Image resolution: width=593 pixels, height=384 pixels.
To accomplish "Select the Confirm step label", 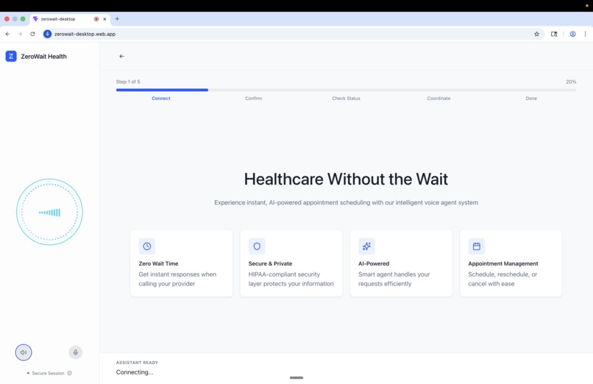I will click(253, 99).
